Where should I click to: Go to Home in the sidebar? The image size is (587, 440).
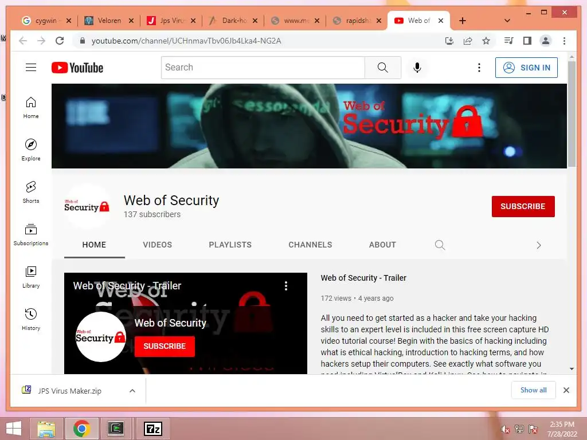(31, 108)
